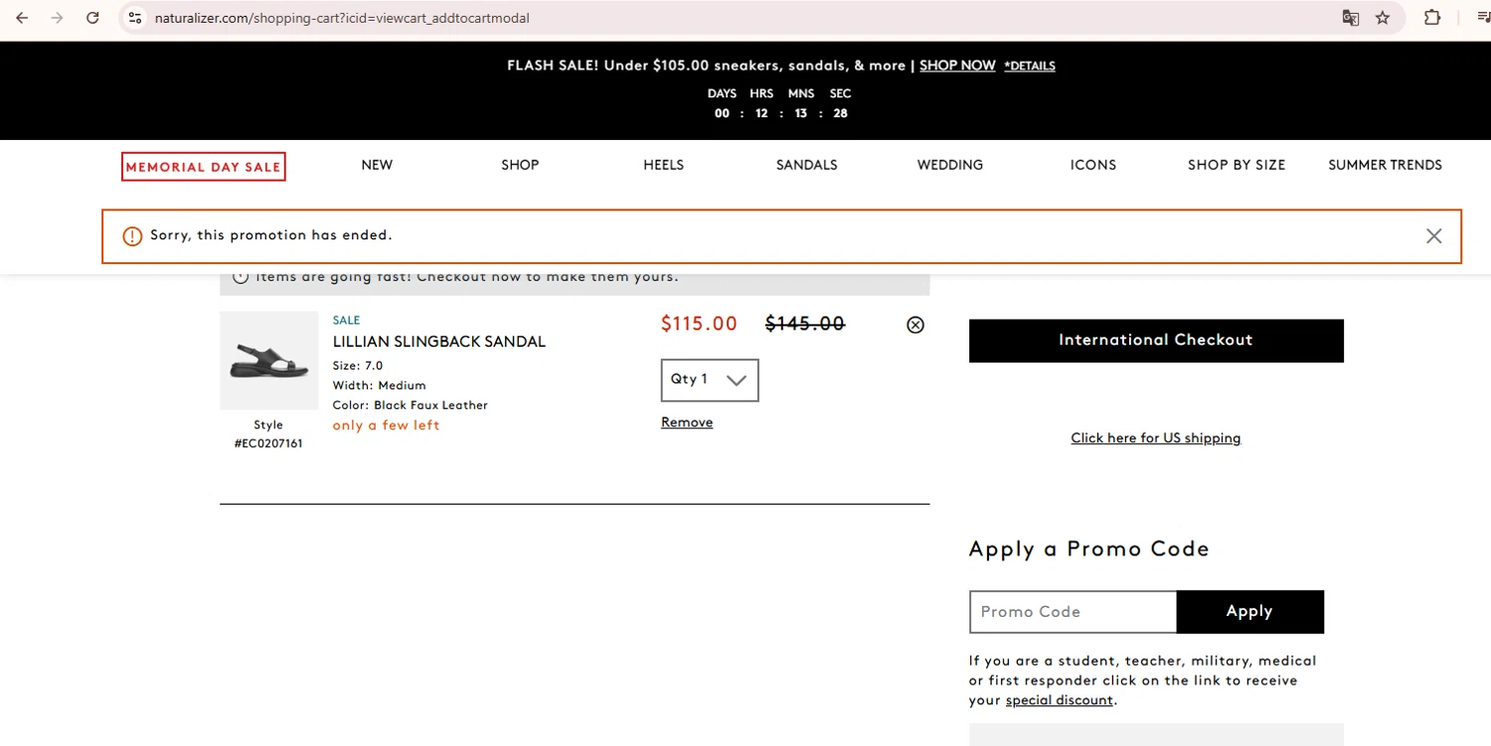Image resolution: width=1491 pixels, height=746 pixels.
Task: Click the 'Width: Medium' text
Action: click(380, 385)
